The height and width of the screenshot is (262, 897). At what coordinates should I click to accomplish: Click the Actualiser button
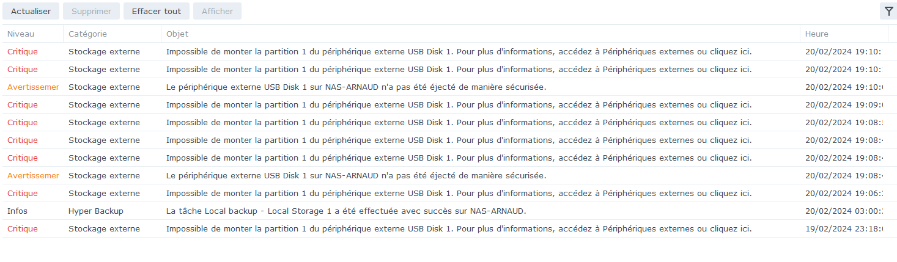[x=31, y=11]
